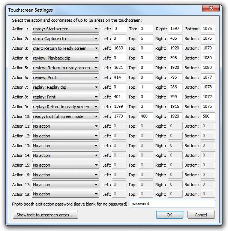Screen dimensions: 228x231
Task: Open Action 9 dropdown 'replay: Return to ready screen'
Action: [x=66, y=106]
